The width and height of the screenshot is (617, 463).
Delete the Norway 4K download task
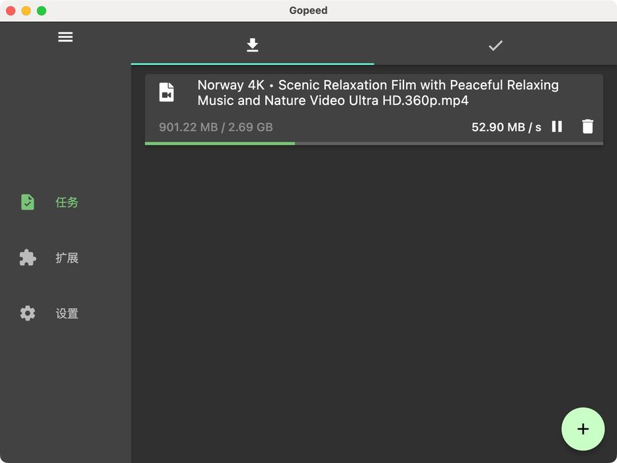pyautogui.click(x=587, y=126)
